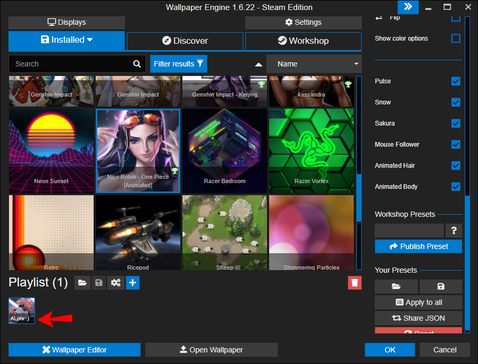Delete playlist with red trash icon

[354, 283]
